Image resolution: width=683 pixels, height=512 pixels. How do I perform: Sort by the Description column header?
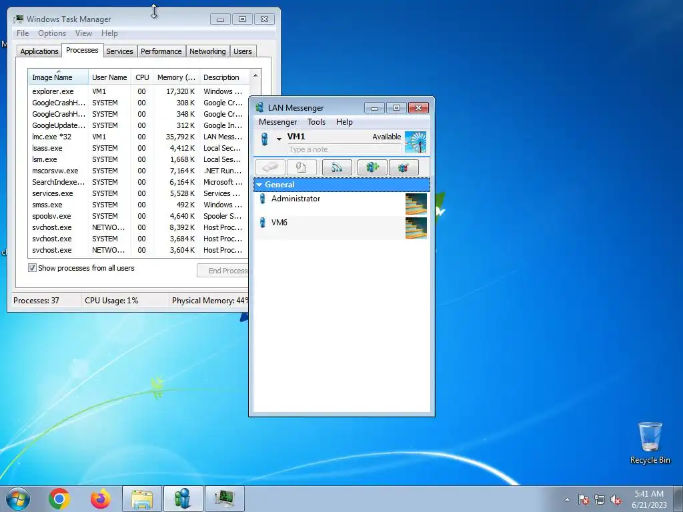224,77
